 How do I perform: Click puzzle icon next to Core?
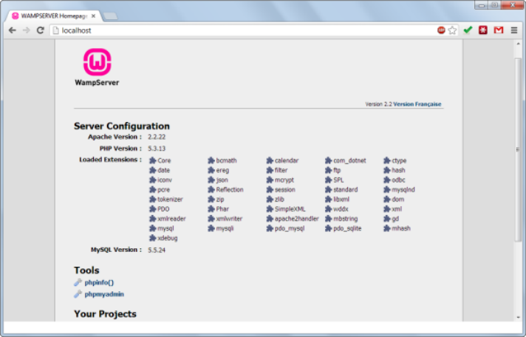click(x=153, y=160)
